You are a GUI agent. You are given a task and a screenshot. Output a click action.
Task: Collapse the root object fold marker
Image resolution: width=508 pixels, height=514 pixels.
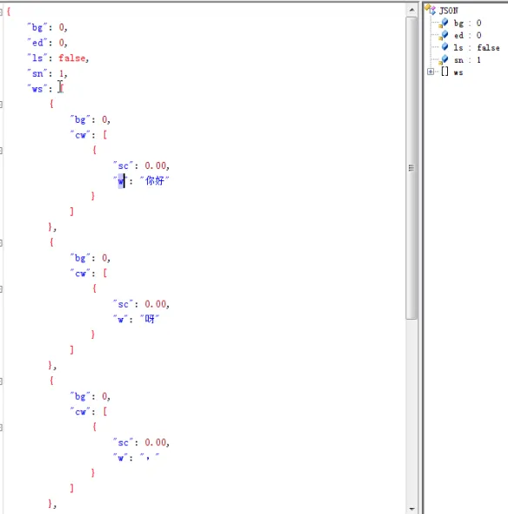pos(1,12)
